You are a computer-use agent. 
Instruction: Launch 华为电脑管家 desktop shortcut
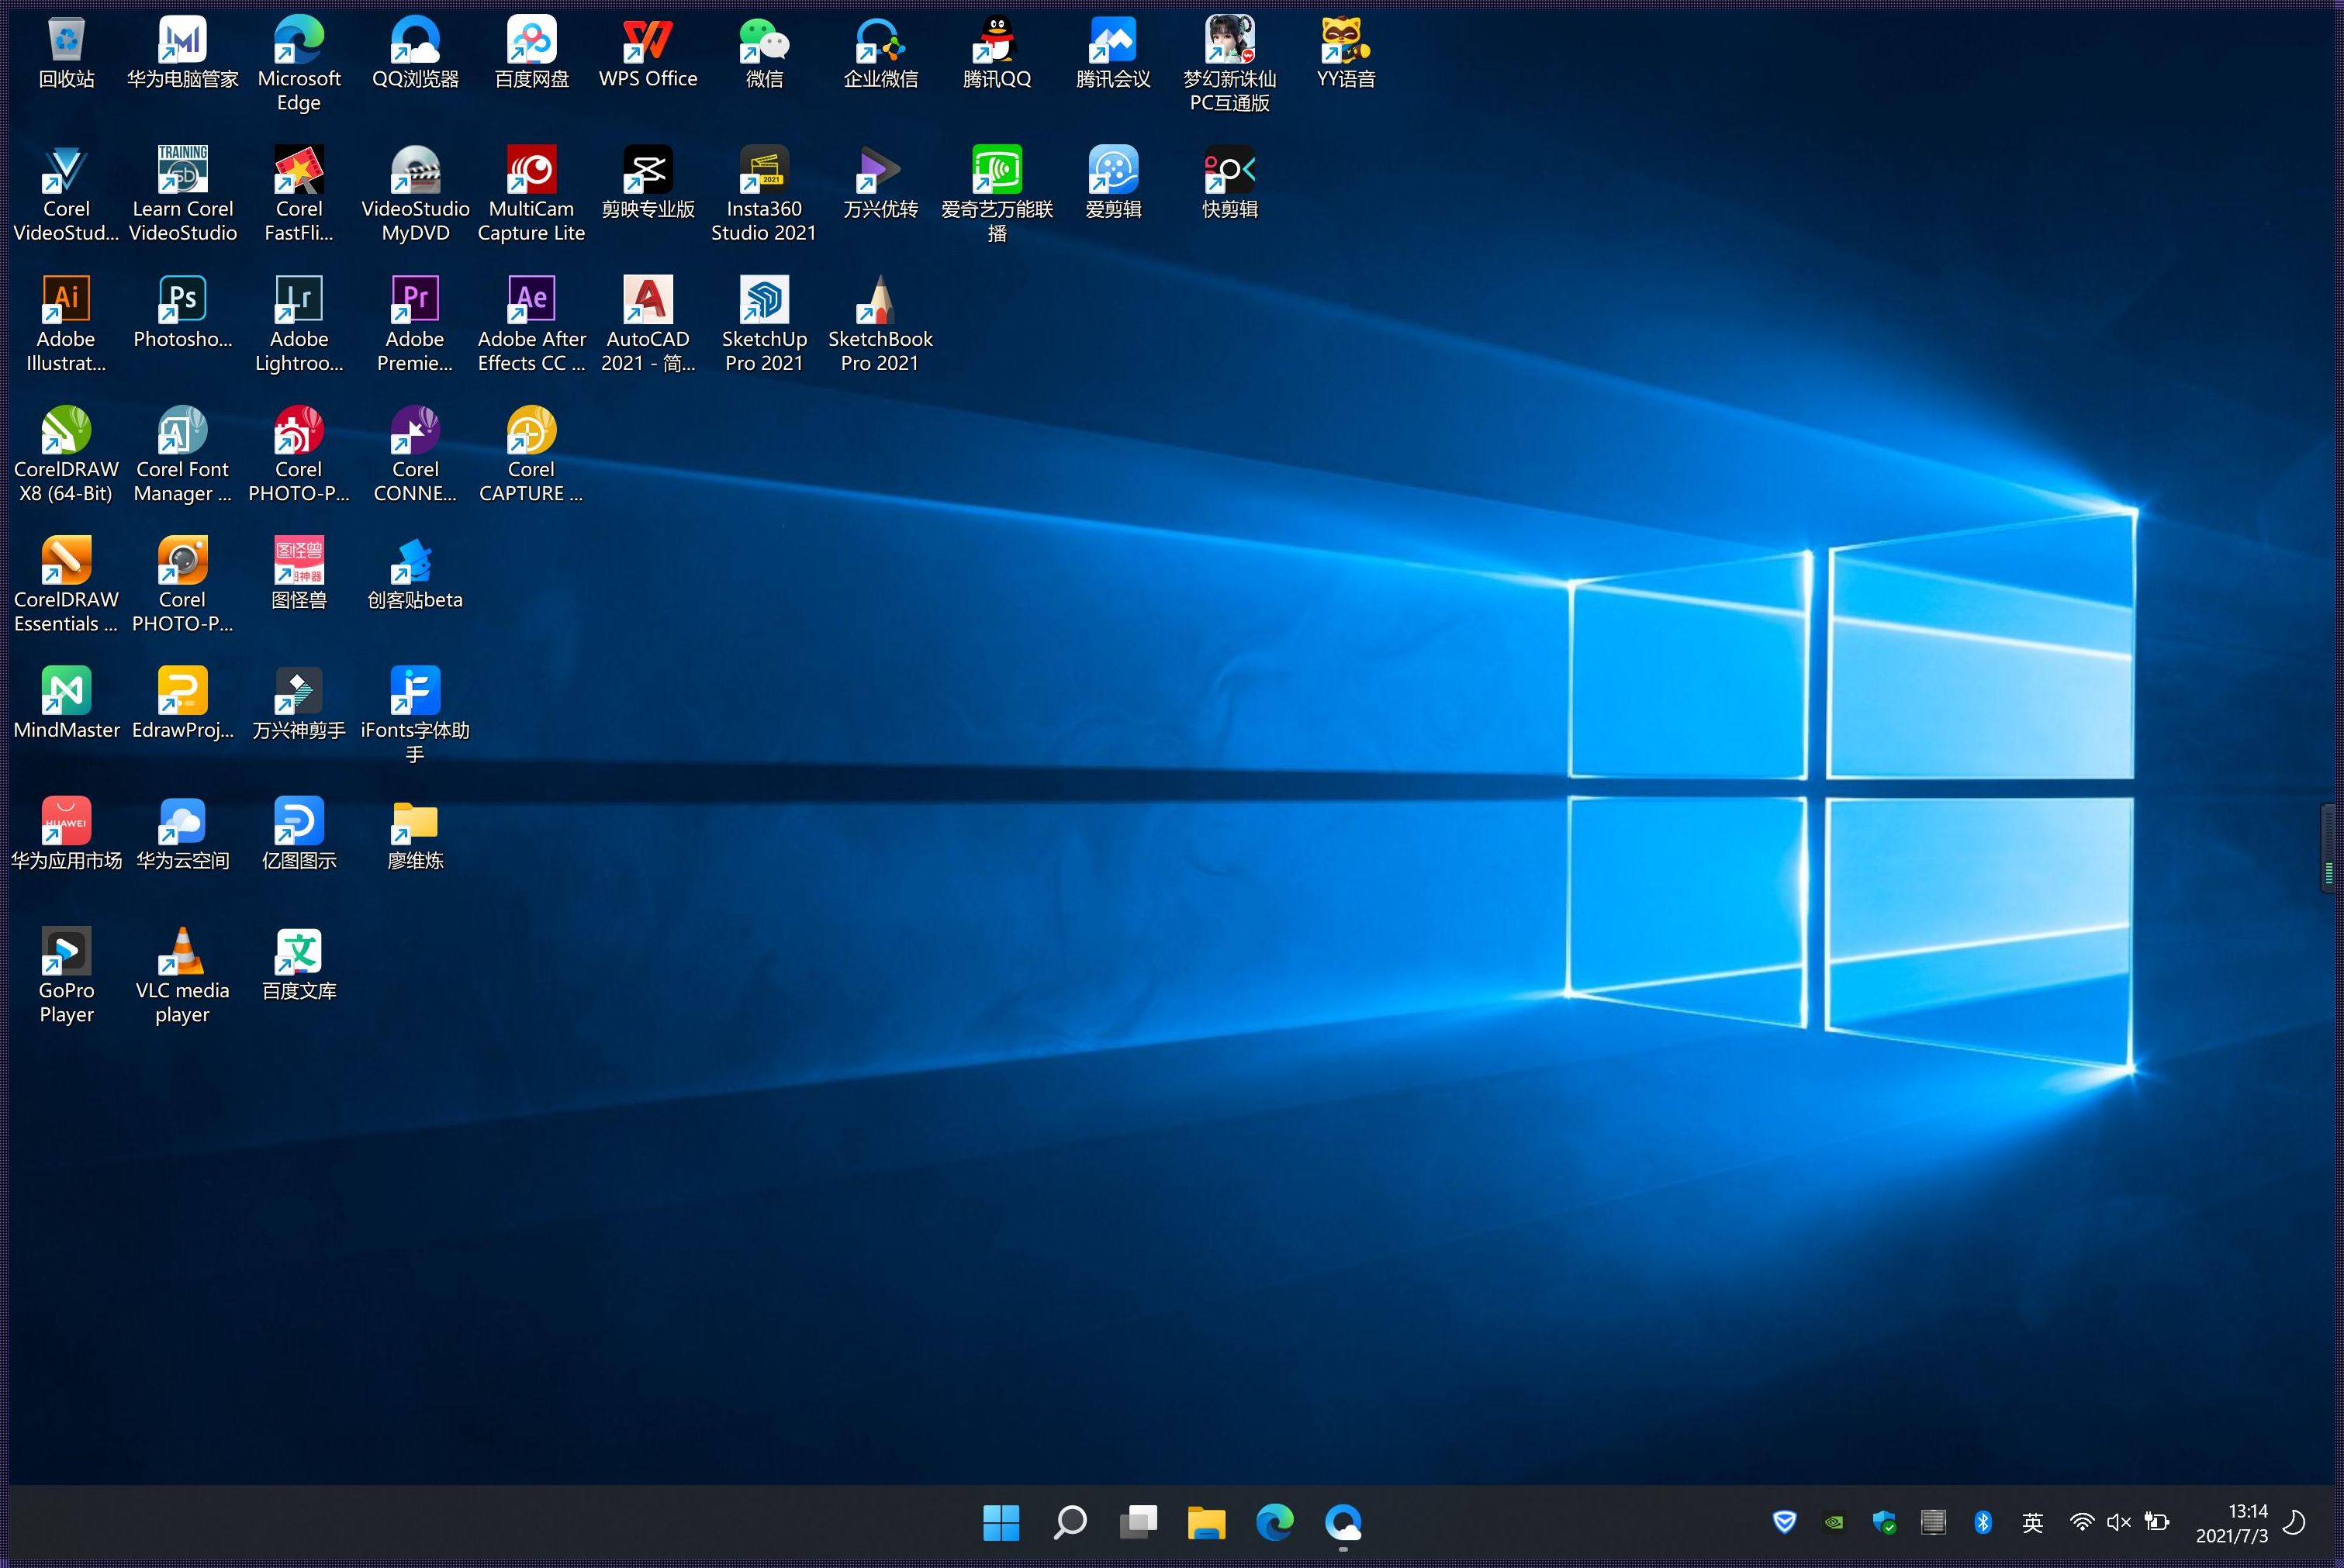click(x=182, y=42)
